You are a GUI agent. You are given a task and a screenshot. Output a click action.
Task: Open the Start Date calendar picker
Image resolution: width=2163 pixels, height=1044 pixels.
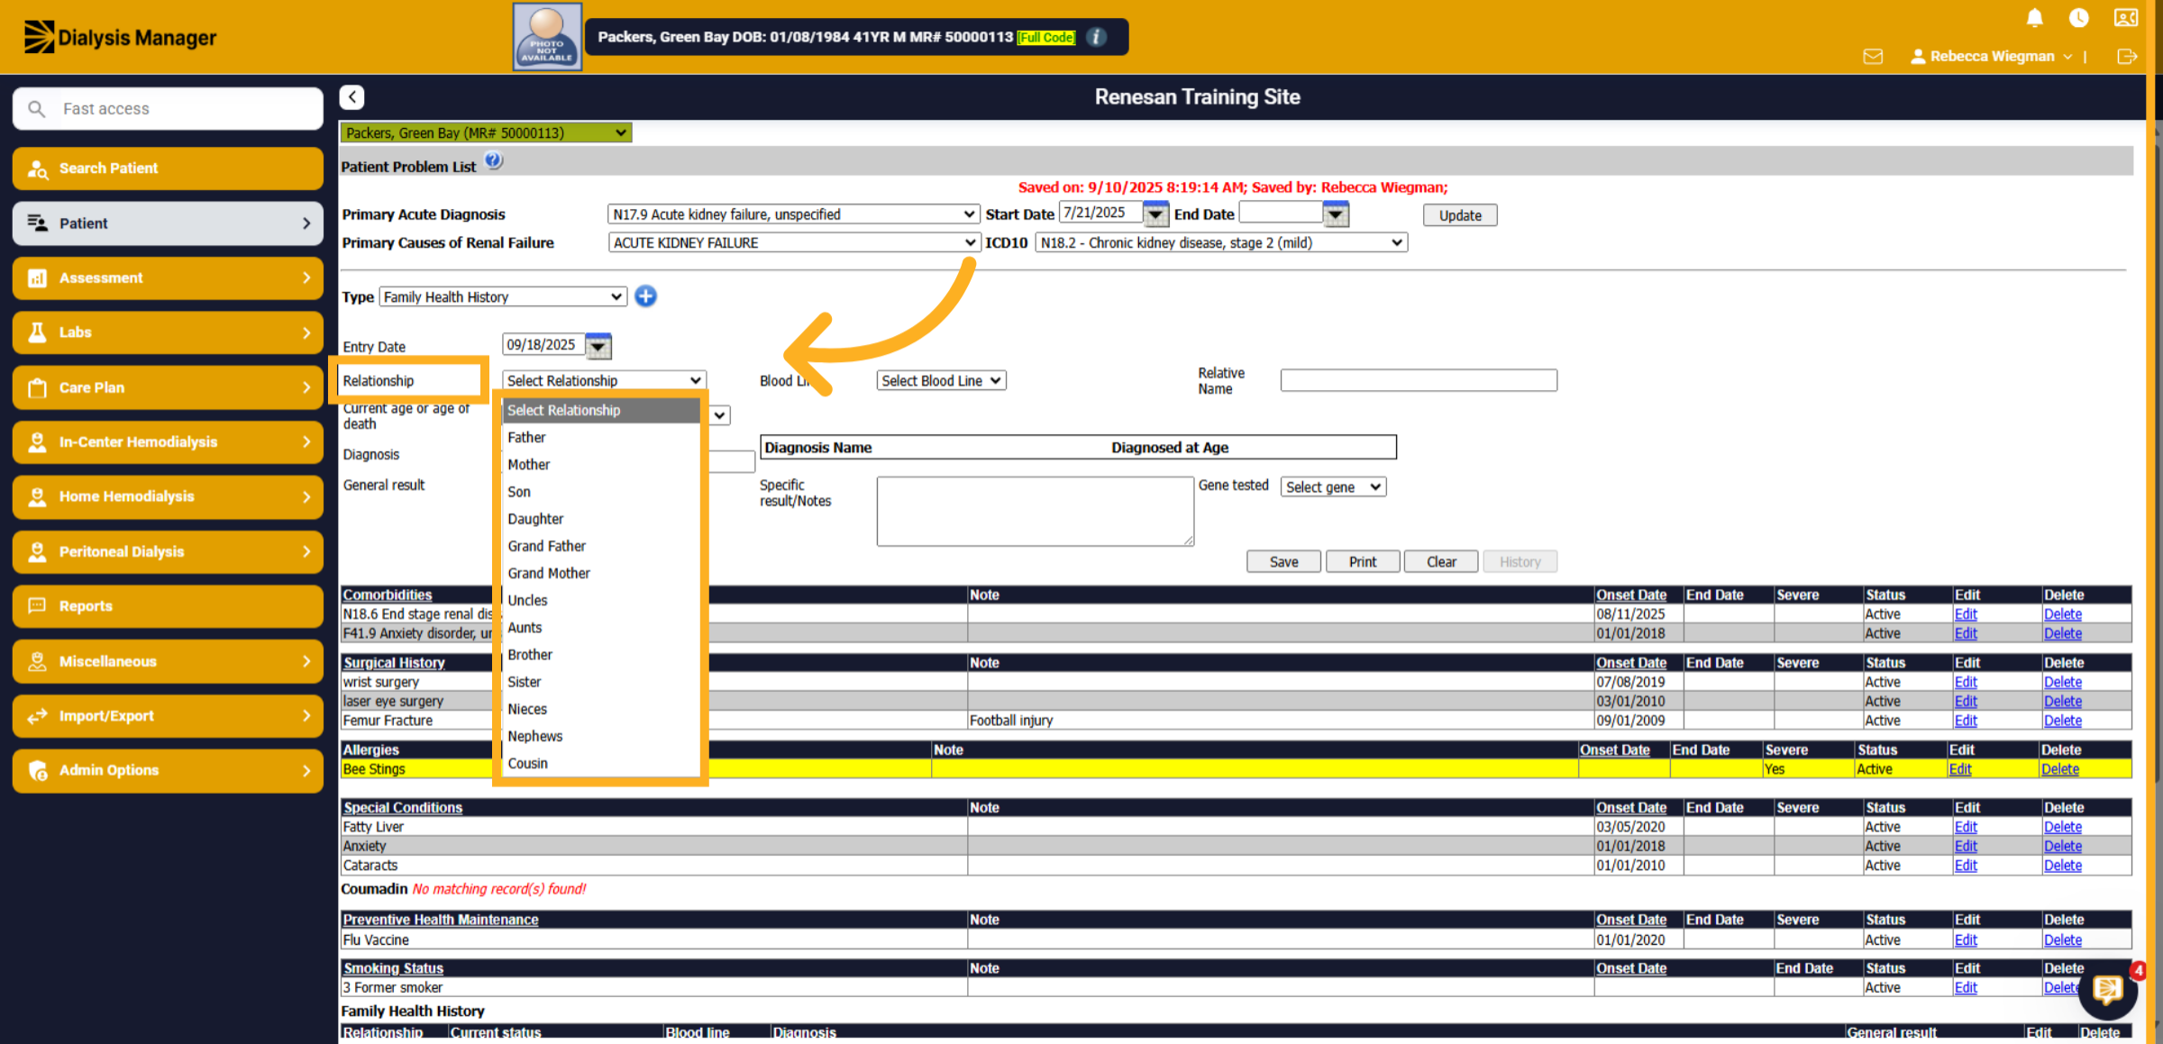1155,214
